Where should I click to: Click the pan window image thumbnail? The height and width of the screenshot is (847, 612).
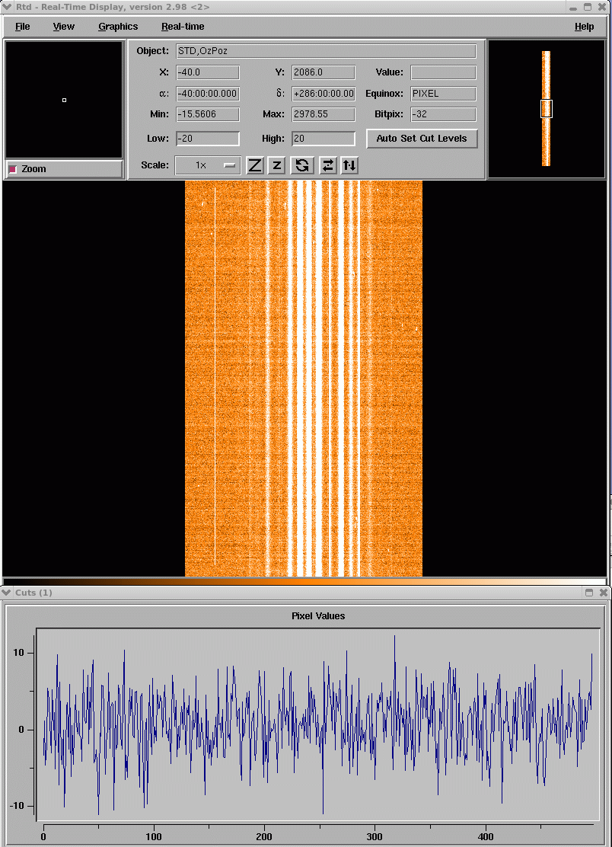(546, 108)
